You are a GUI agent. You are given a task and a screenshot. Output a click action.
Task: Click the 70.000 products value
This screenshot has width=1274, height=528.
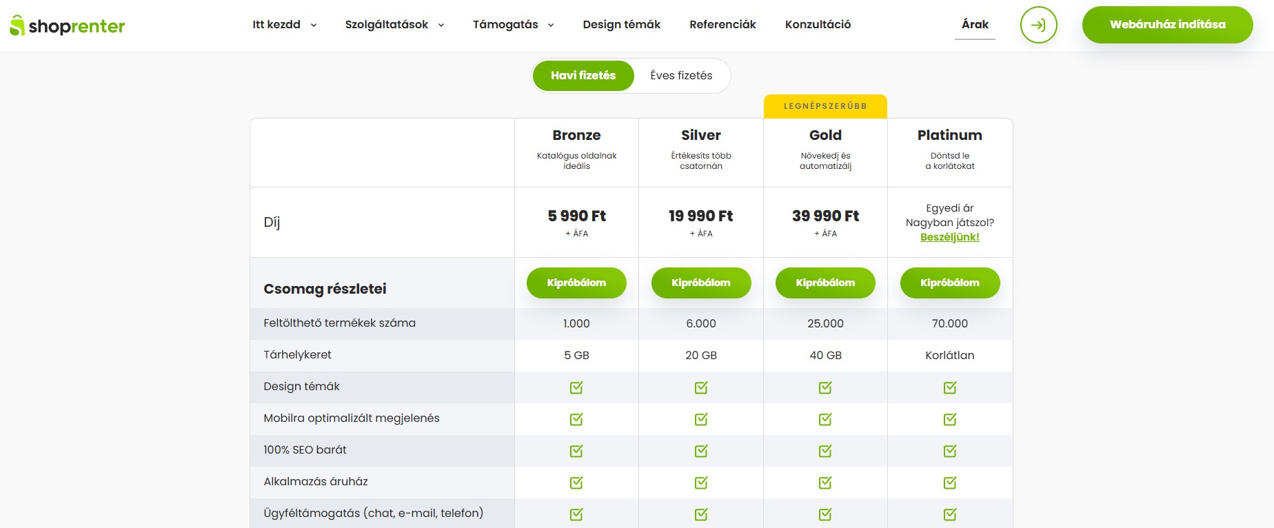point(950,323)
